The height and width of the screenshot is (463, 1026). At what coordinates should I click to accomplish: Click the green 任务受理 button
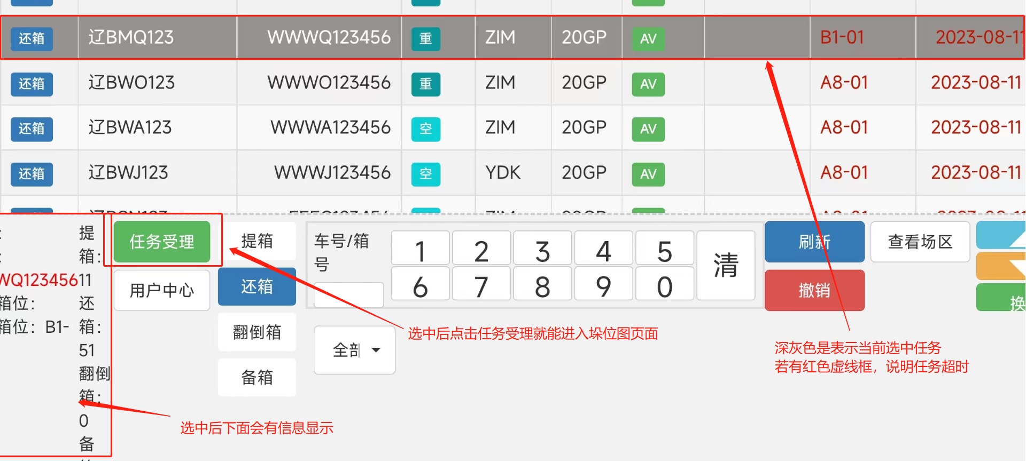pos(161,242)
